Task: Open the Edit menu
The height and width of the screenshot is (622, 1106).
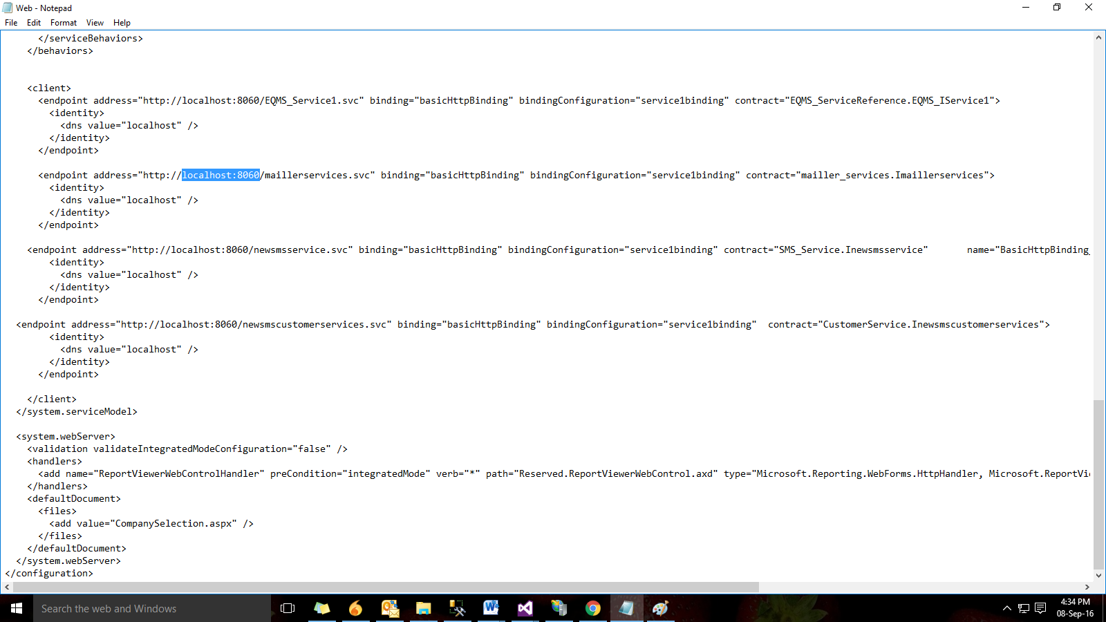Action: [x=34, y=23]
